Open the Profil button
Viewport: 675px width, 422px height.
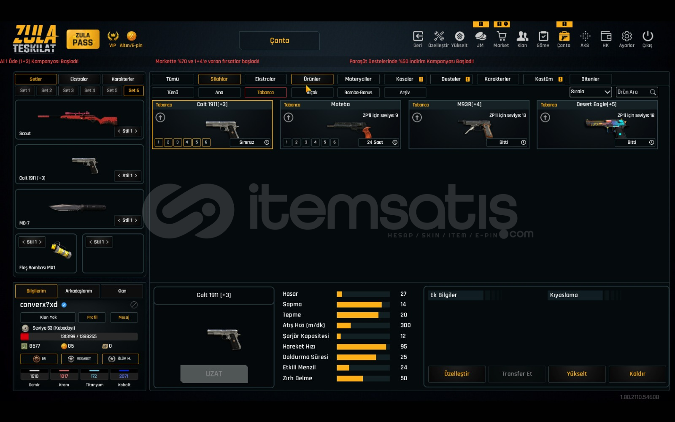click(92, 317)
